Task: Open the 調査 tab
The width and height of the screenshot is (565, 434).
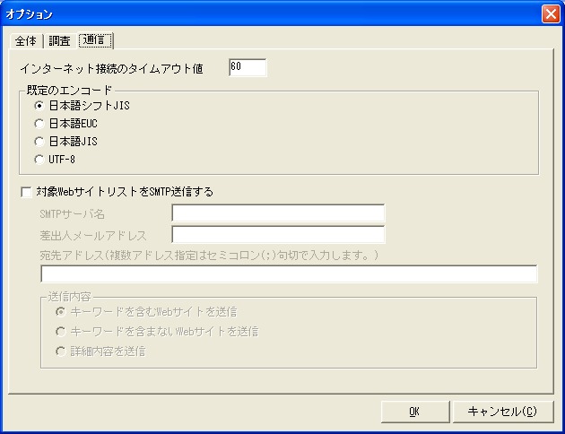Action: point(58,41)
